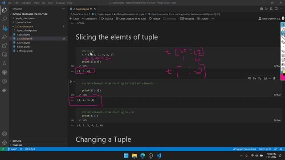Open Run and Debug view

pyautogui.click(x=4, y=36)
